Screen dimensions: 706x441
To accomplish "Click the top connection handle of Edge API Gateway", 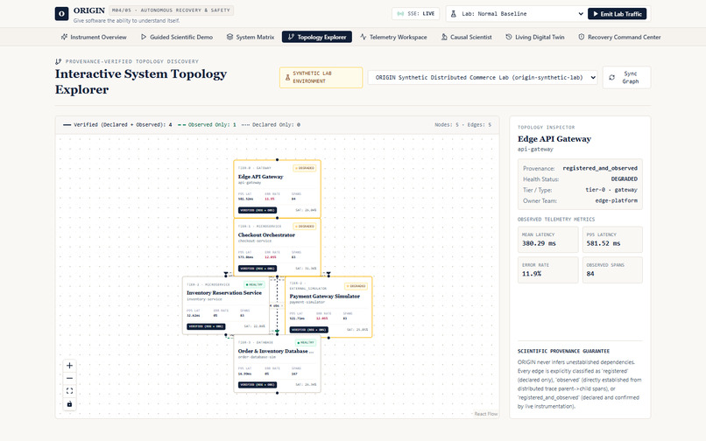I will pos(277,160).
